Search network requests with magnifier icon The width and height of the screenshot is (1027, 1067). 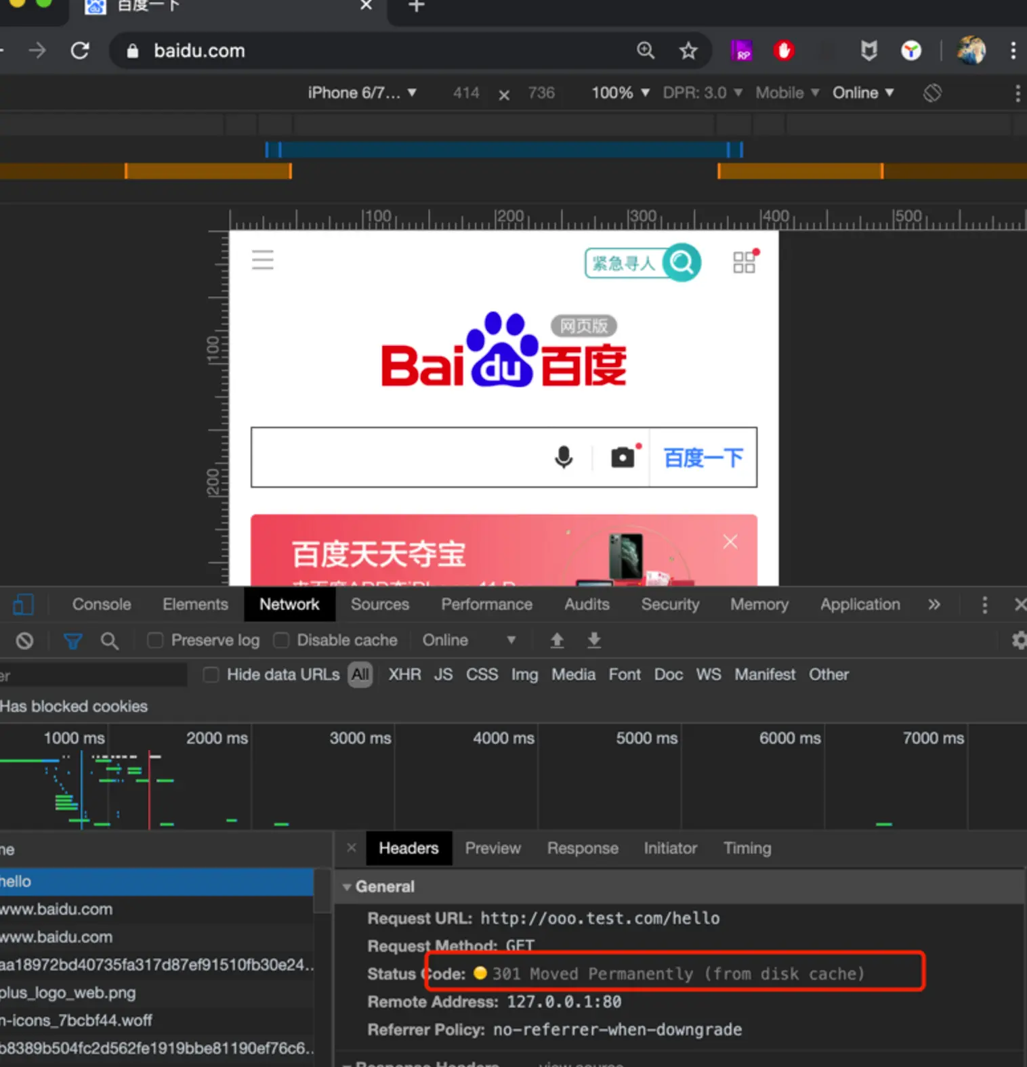(109, 640)
